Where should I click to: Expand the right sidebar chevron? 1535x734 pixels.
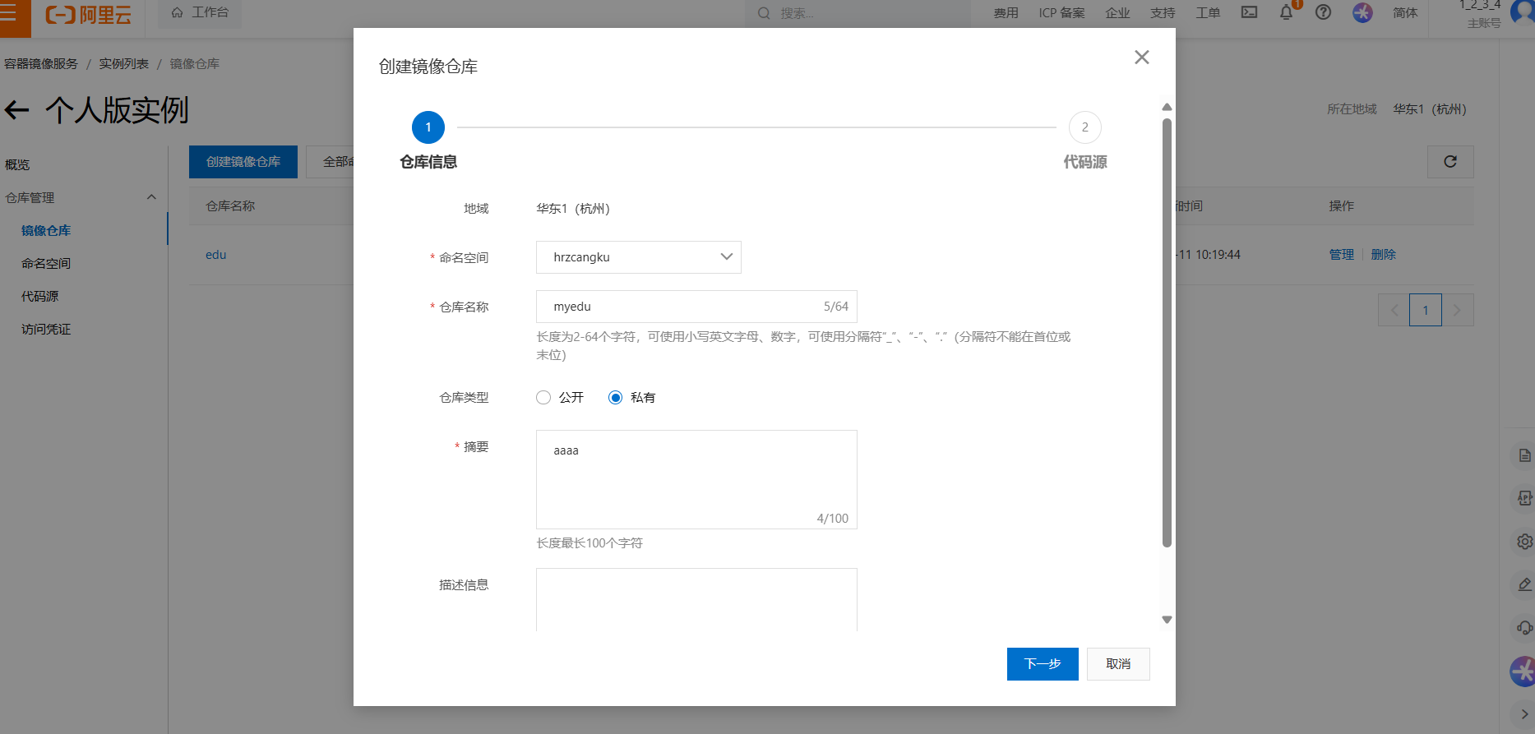(1524, 714)
